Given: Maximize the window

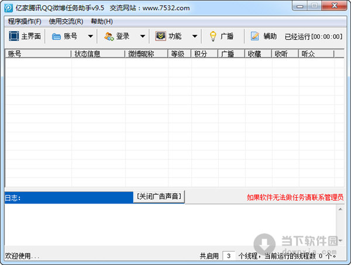Looking at the screenshot, I should 314,6.
